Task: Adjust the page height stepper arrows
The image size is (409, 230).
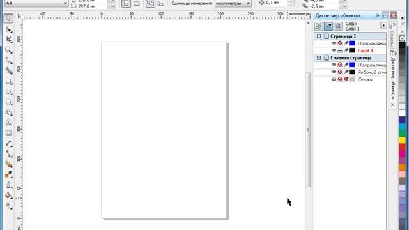Action: click(111, 6)
